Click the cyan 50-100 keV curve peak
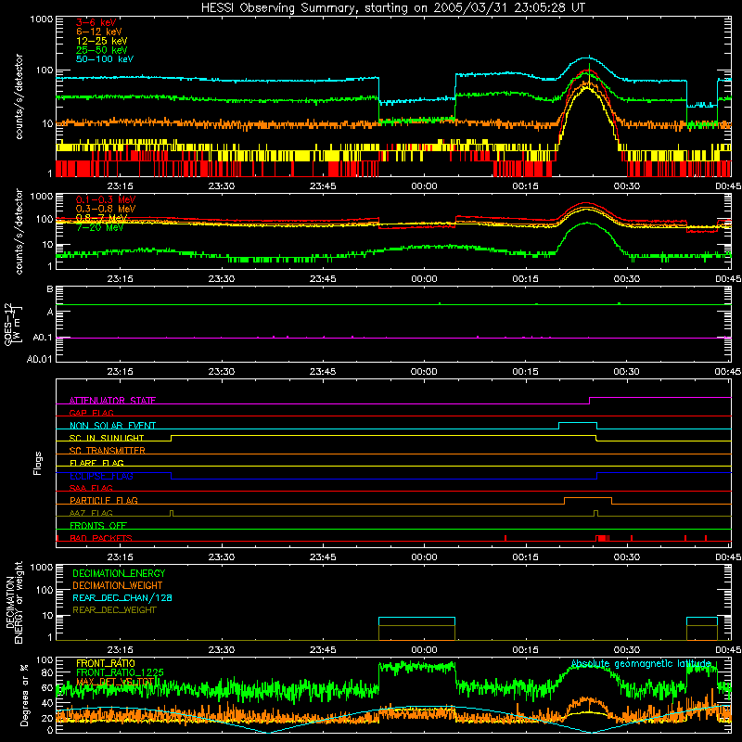Image resolution: width=742 pixels, height=742 pixels. pyautogui.click(x=587, y=58)
